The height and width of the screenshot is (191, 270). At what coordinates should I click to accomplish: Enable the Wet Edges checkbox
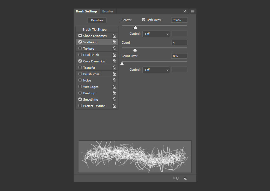pos(80,87)
